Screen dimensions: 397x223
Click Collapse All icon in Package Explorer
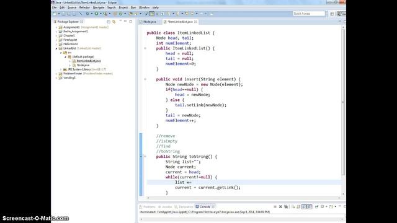[x=109, y=22]
